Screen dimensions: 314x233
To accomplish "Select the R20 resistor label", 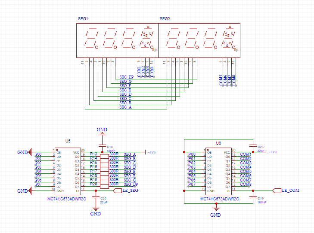I will pos(93,184).
